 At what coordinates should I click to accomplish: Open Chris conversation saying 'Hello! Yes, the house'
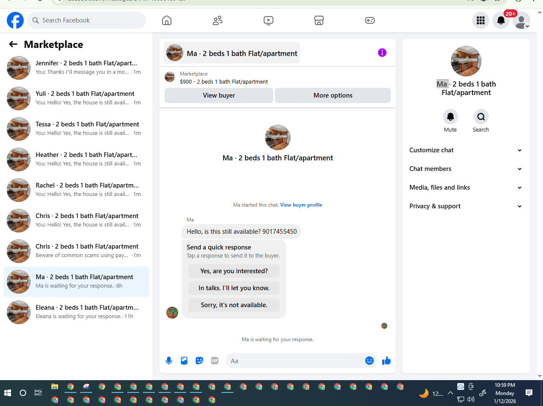76,221
